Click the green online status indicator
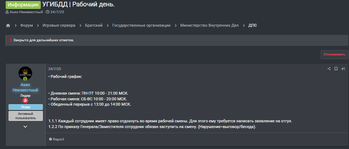 click(x=25, y=79)
